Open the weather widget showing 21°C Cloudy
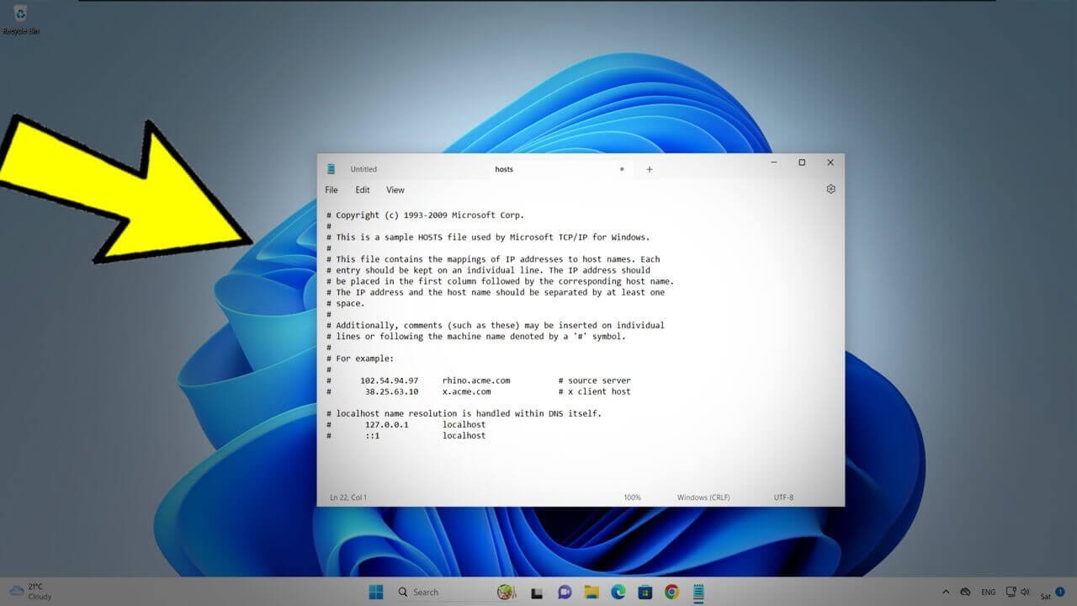Image resolution: width=1077 pixels, height=606 pixels. [30, 592]
